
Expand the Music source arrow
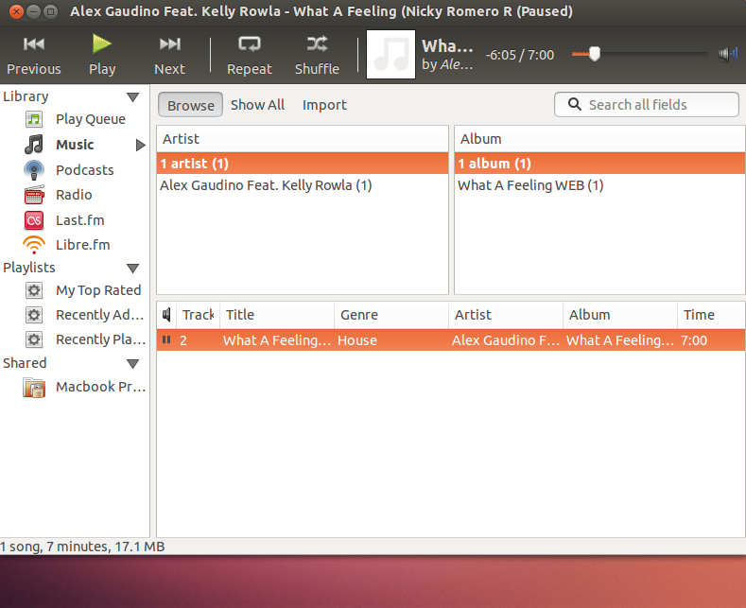[140, 145]
